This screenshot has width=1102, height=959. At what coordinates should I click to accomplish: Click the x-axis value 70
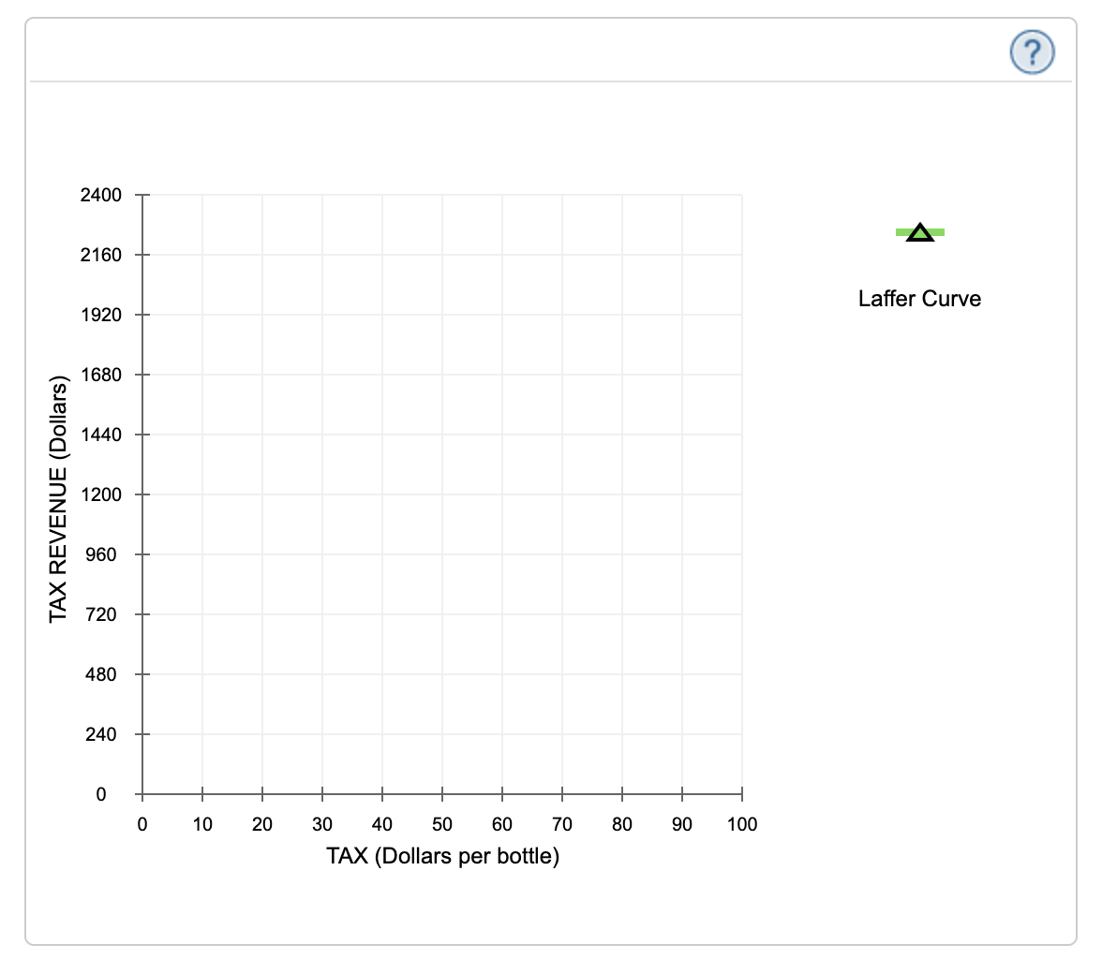pos(562,824)
